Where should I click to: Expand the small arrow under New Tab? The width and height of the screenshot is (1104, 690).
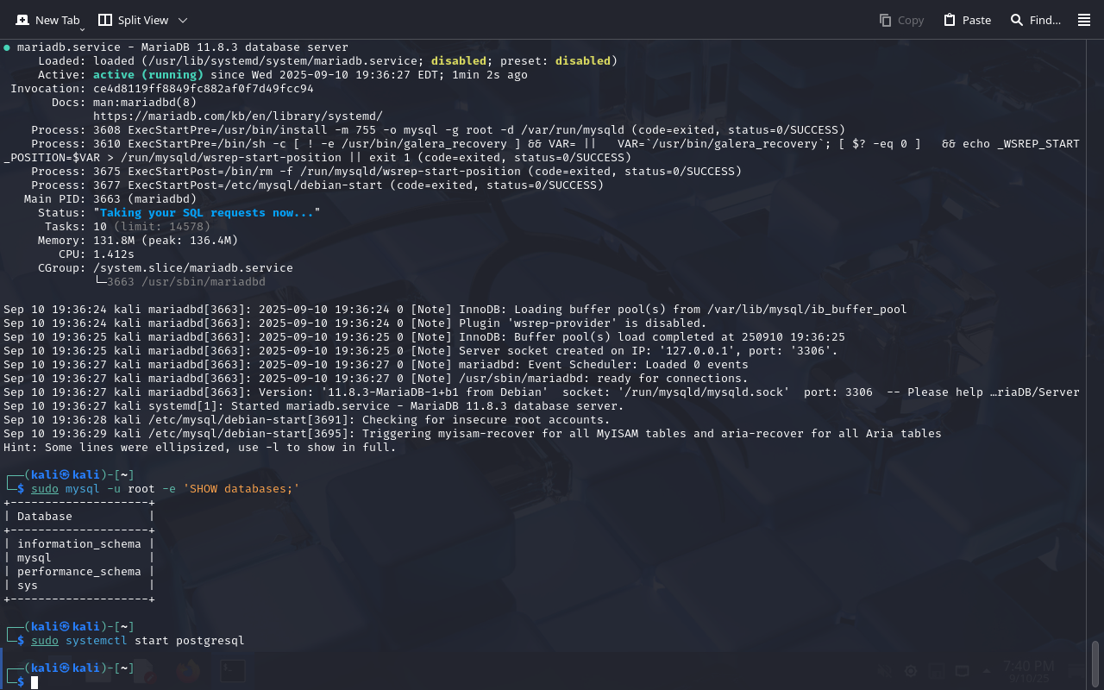(82, 29)
